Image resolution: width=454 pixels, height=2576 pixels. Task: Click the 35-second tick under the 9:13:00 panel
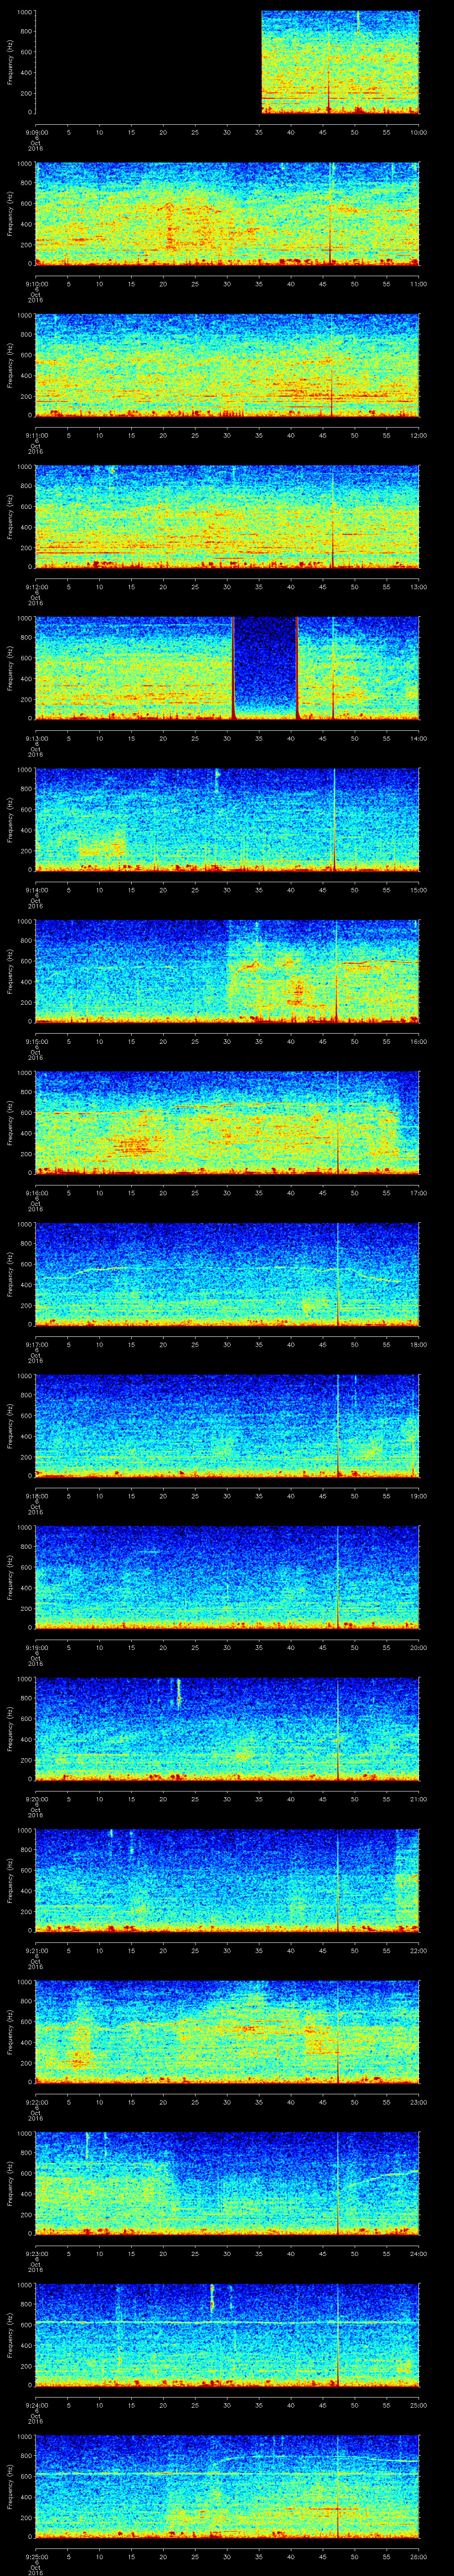[x=258, y=738]
